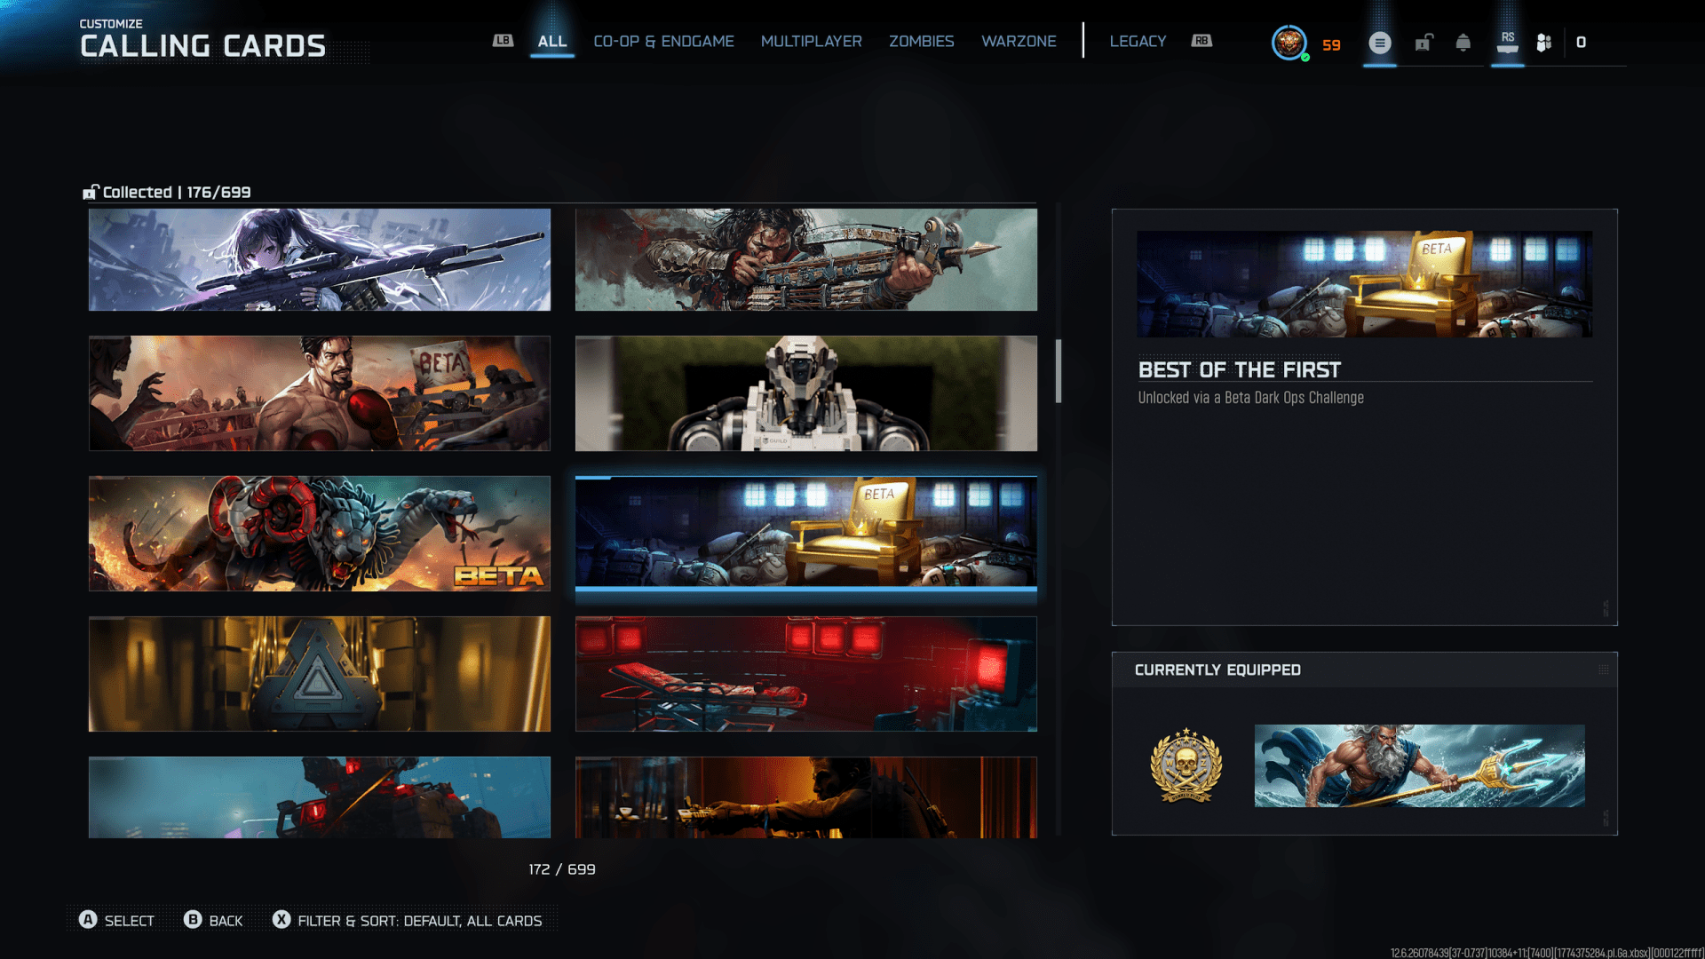1705x959 pixels.
Task: Click the equipped gold skull emblem
Action: (1186, 765)
